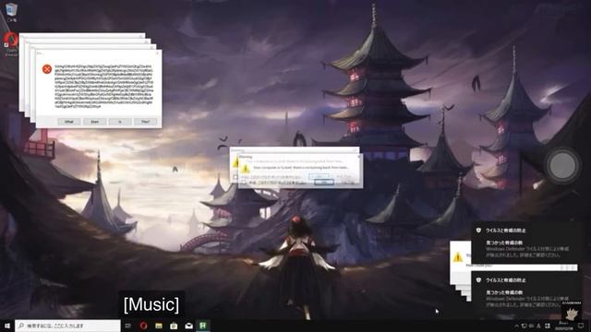
Task: Click warning icon in bottom-right stacked dialog
Action: point(458,257)
